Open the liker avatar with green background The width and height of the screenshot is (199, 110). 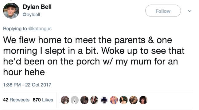click(124, 100)
